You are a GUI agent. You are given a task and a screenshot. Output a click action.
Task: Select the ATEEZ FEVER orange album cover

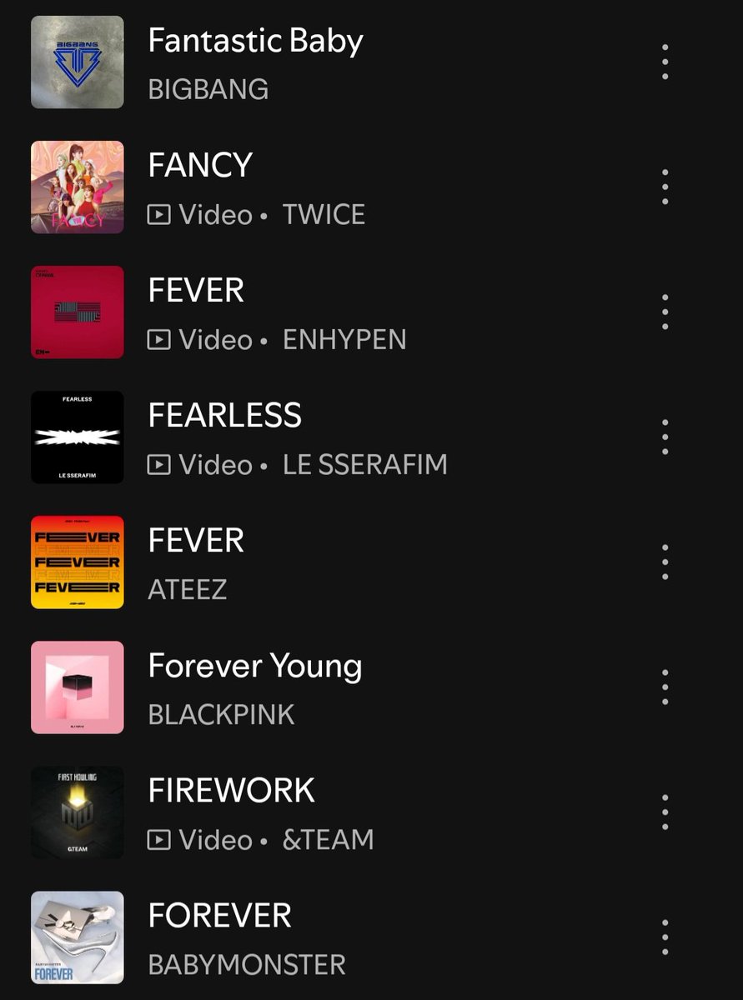(78, 562)
